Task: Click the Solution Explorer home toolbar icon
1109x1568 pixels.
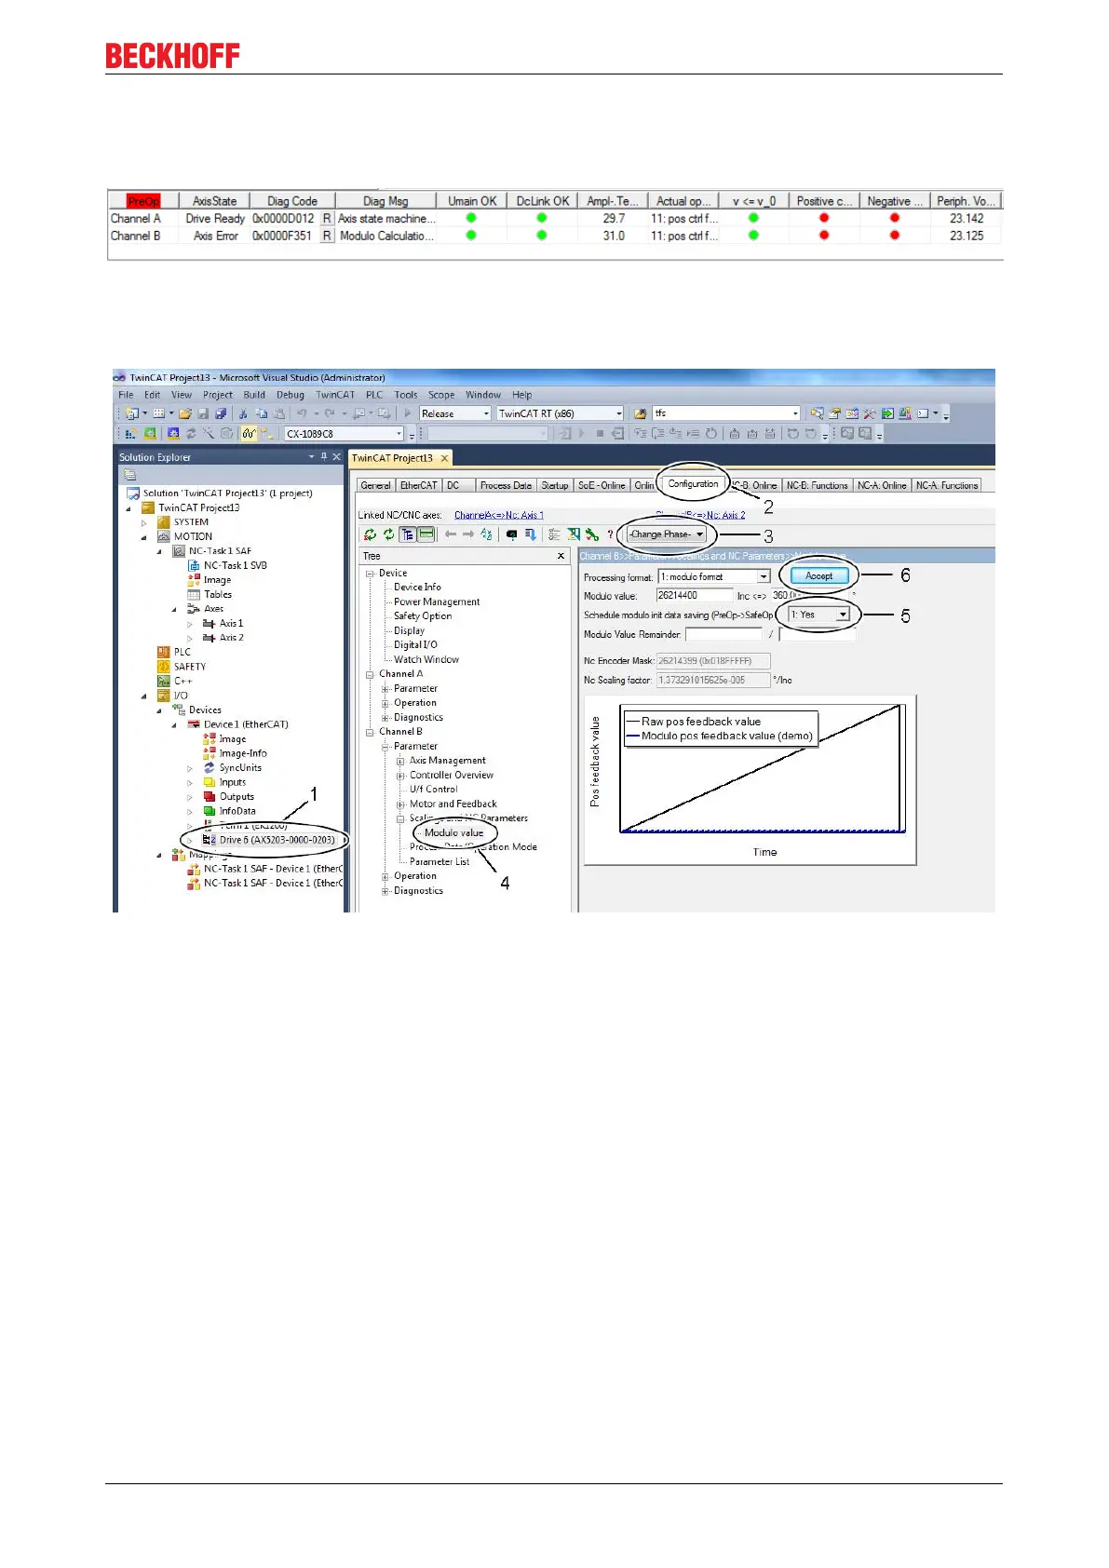Action: tap(130, 475)
